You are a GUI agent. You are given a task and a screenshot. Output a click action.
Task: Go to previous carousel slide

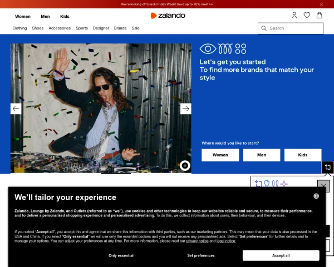pos(16,109)
